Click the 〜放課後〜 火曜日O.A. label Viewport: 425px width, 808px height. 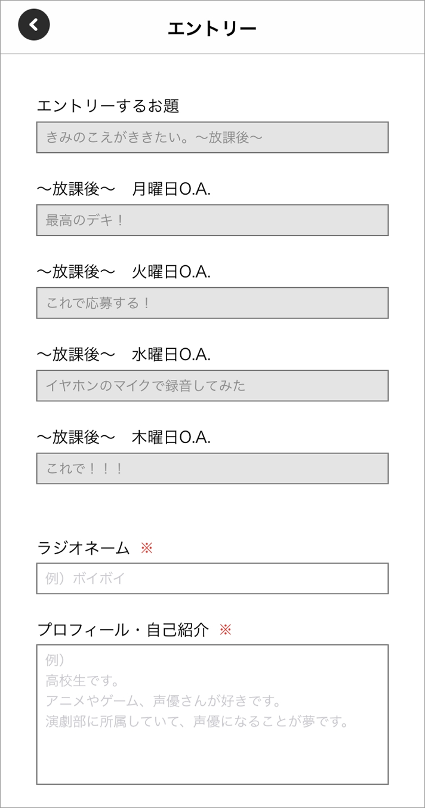(124, 272)
